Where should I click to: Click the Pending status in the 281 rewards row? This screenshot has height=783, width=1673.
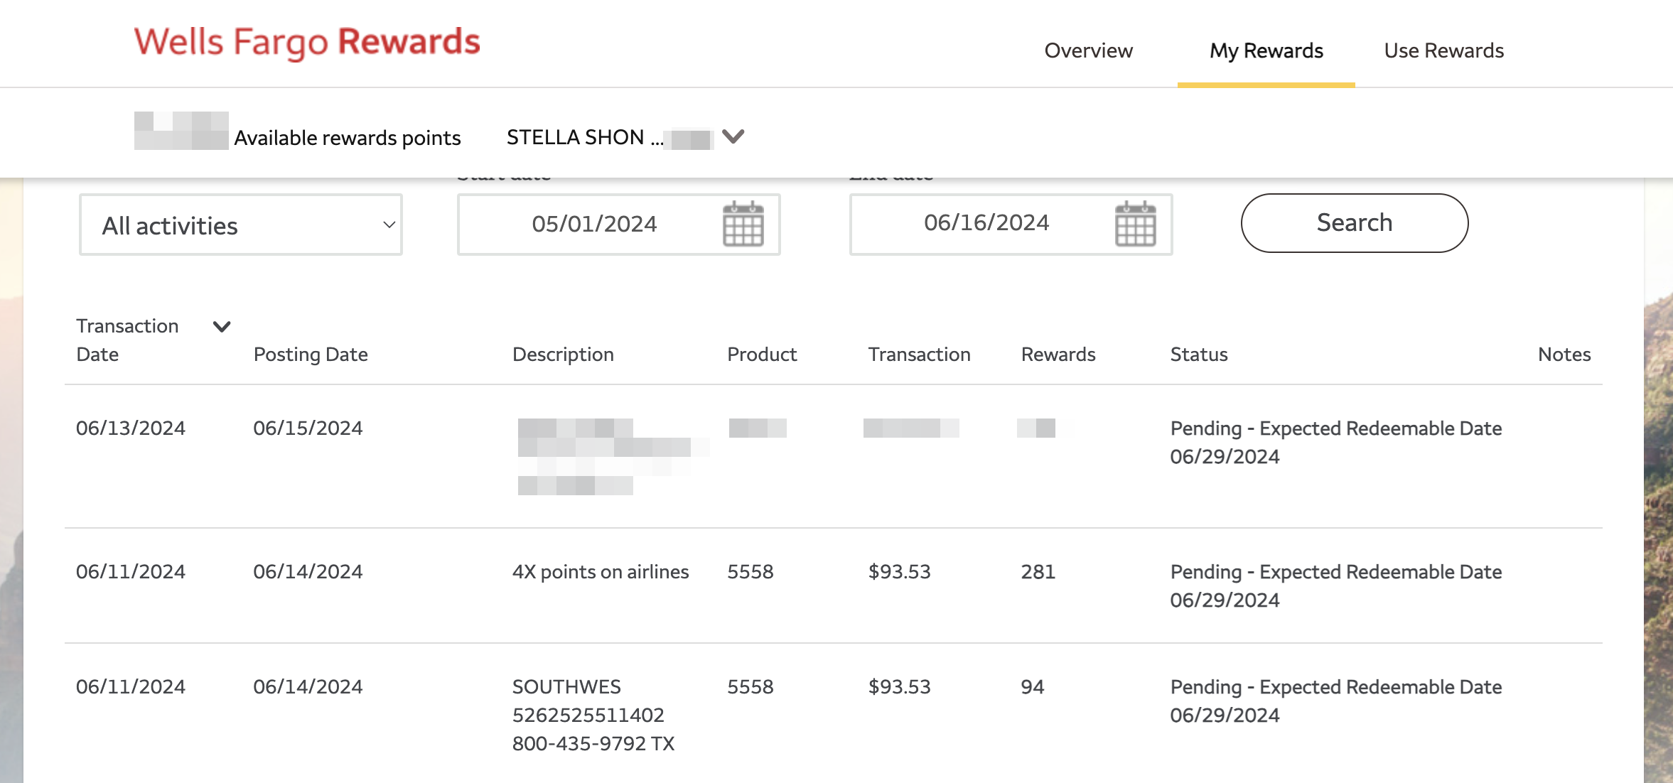1336,585
